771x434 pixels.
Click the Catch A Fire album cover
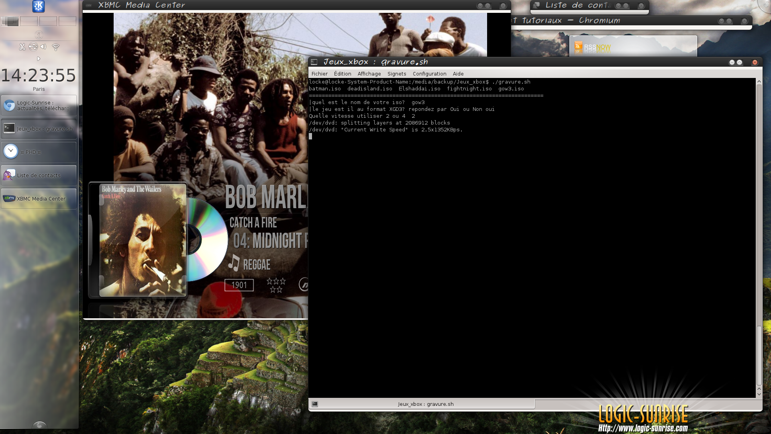click(x=143, y=240)
